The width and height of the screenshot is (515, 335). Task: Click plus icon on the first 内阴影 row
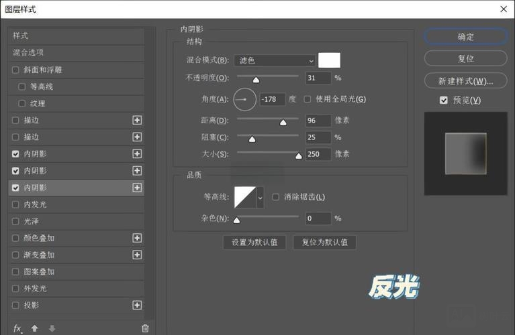(137, 153)
